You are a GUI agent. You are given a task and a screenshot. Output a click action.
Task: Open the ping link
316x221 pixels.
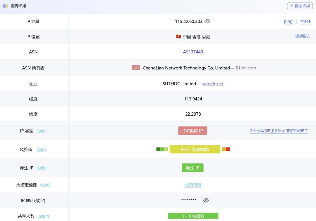(288, 21)
